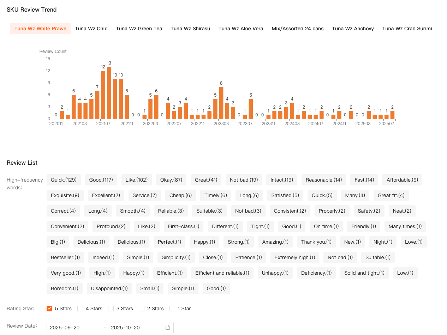View the Tuna Wz Crab Surimi tab

point(407,29)
